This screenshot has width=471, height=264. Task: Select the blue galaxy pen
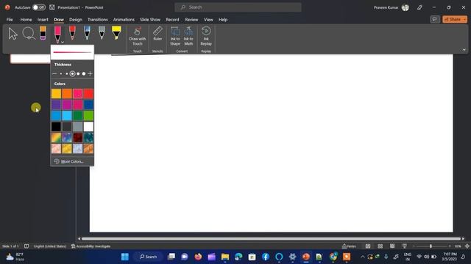(x=87, y=33)
